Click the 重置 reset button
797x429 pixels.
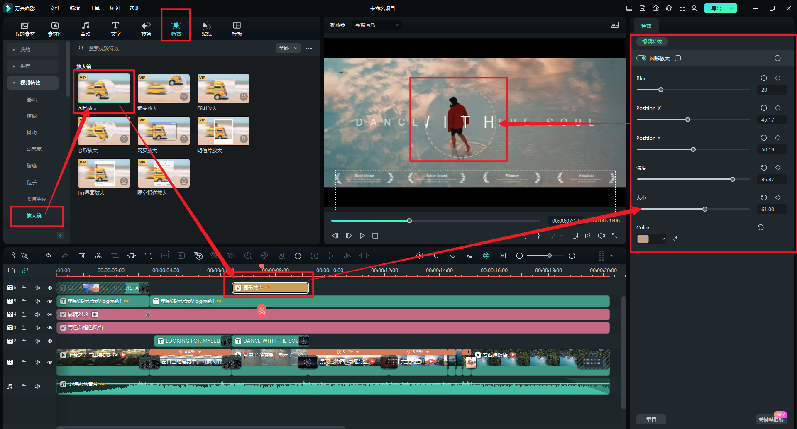651,419
